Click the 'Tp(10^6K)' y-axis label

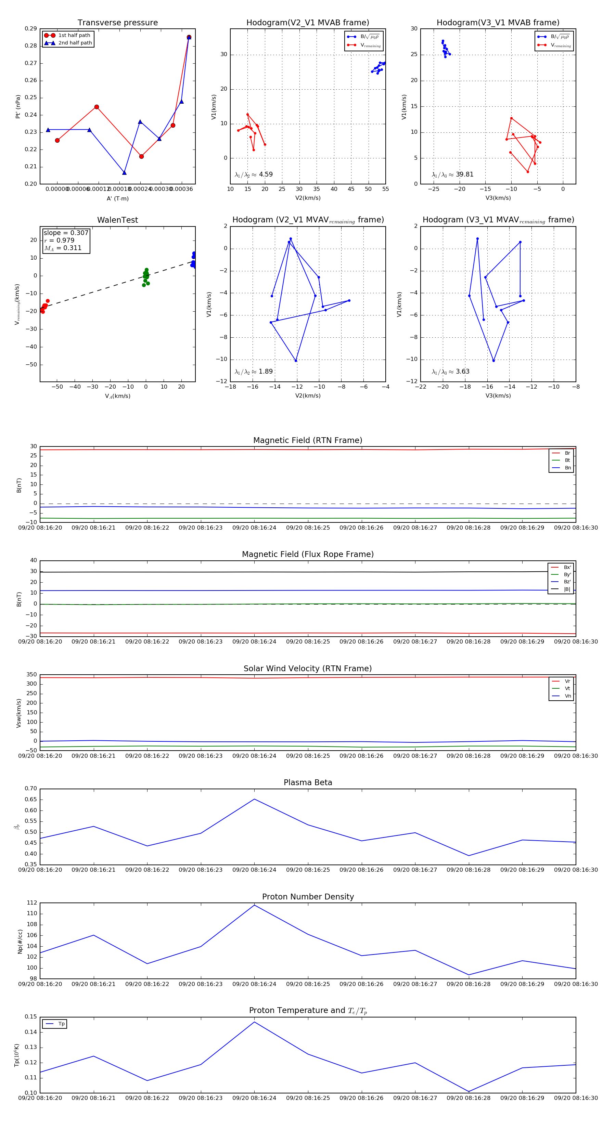[17, 1055]
